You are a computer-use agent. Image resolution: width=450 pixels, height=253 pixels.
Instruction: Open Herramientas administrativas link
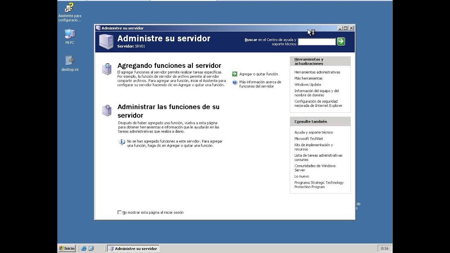317,72
